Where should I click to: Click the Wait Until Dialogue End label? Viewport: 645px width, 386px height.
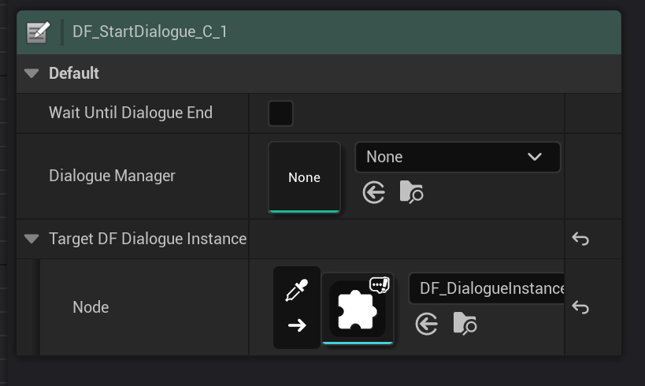click(x=131, y=113)
